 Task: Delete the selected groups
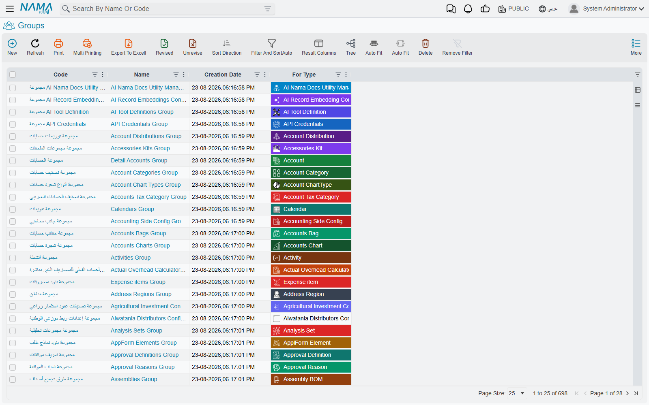coord(426,47)
